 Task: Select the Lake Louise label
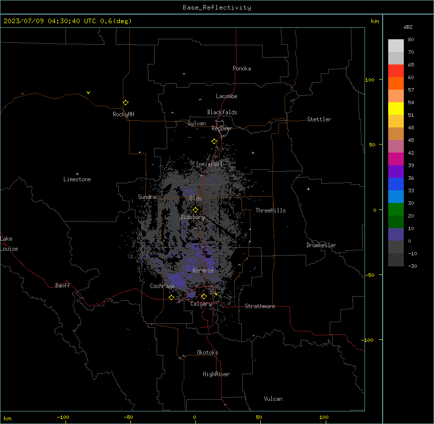(x=9, y=244)
